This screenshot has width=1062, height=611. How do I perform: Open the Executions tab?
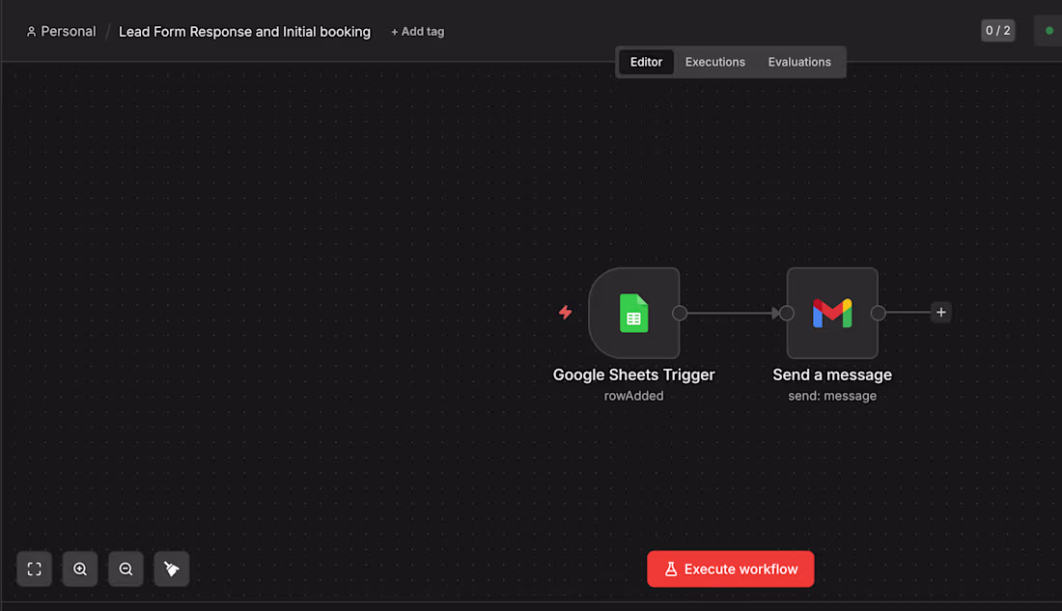(x=715, y=62)
